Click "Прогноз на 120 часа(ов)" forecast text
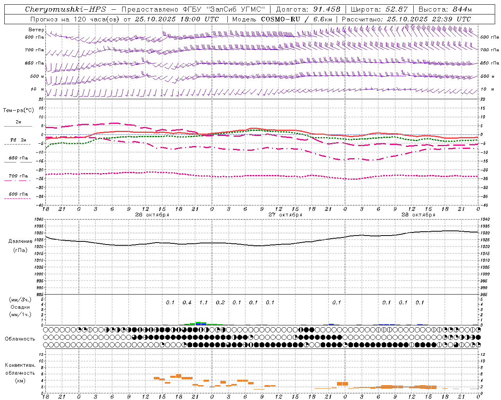This screenshot has height=400, width=501. [x=75, y=19]
